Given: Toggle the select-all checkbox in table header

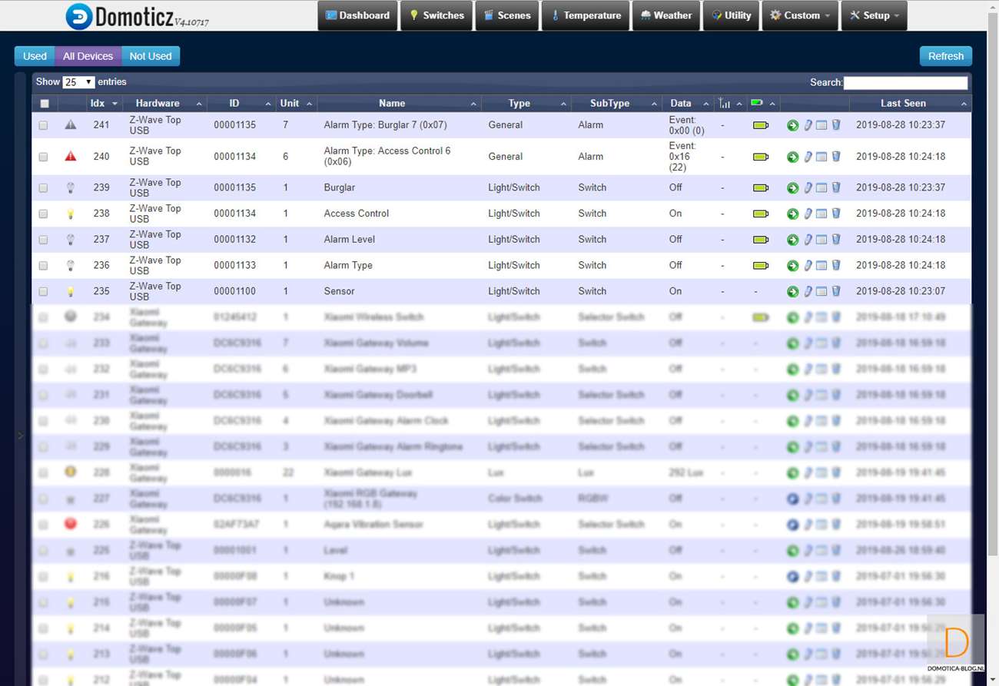Looking at the screenshot, I should (x=45, y=104).
